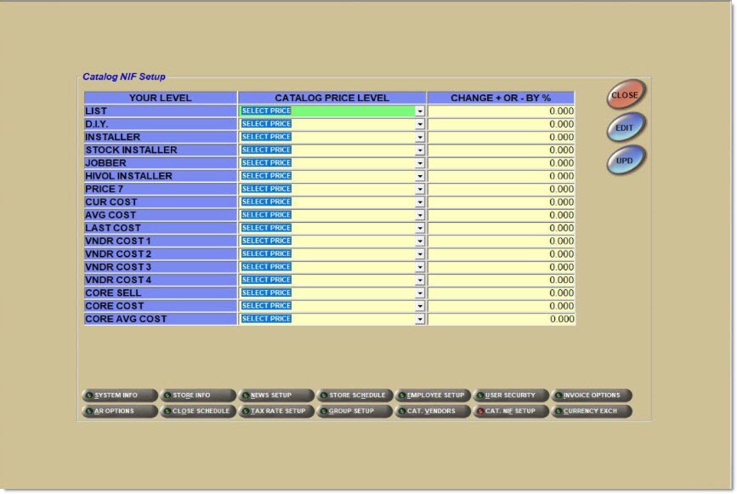737x494 pixels.
Task: Open Invoice Options
Action: (x=591, y=395)
